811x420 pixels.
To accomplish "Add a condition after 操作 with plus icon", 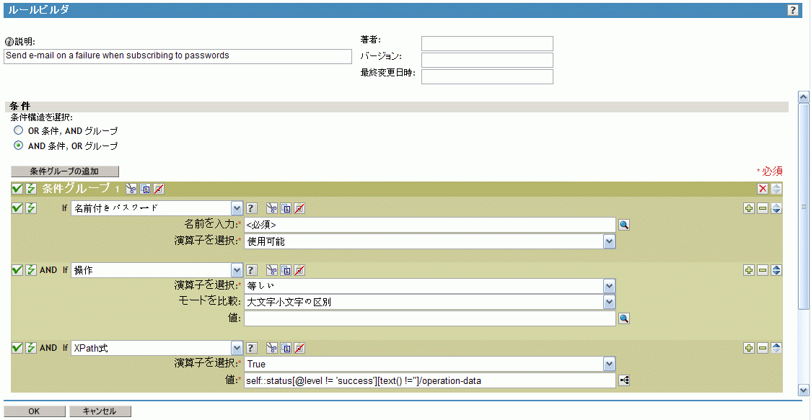I will click(749, 270).
